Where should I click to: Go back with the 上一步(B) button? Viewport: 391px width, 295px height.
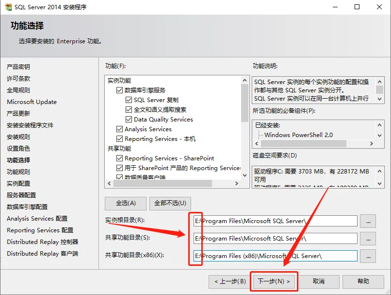coord(230,281)
